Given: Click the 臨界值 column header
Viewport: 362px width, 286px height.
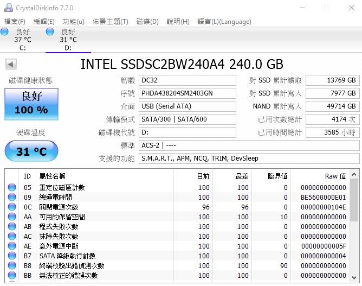Looking at the screenshot, I should pyautogui.click(x=271, y=176).
